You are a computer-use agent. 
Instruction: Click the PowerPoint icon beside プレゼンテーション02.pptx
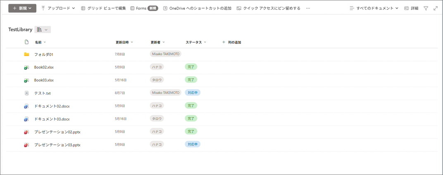[x=26, y=132]
